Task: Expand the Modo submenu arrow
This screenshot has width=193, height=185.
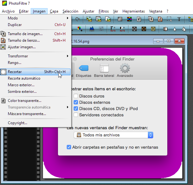Action: (68, 18)
